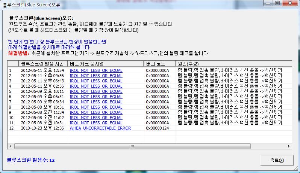Select timestamp 2010-10-23 오후 12:36
300x173 pixels.
[x=42, y=128]
